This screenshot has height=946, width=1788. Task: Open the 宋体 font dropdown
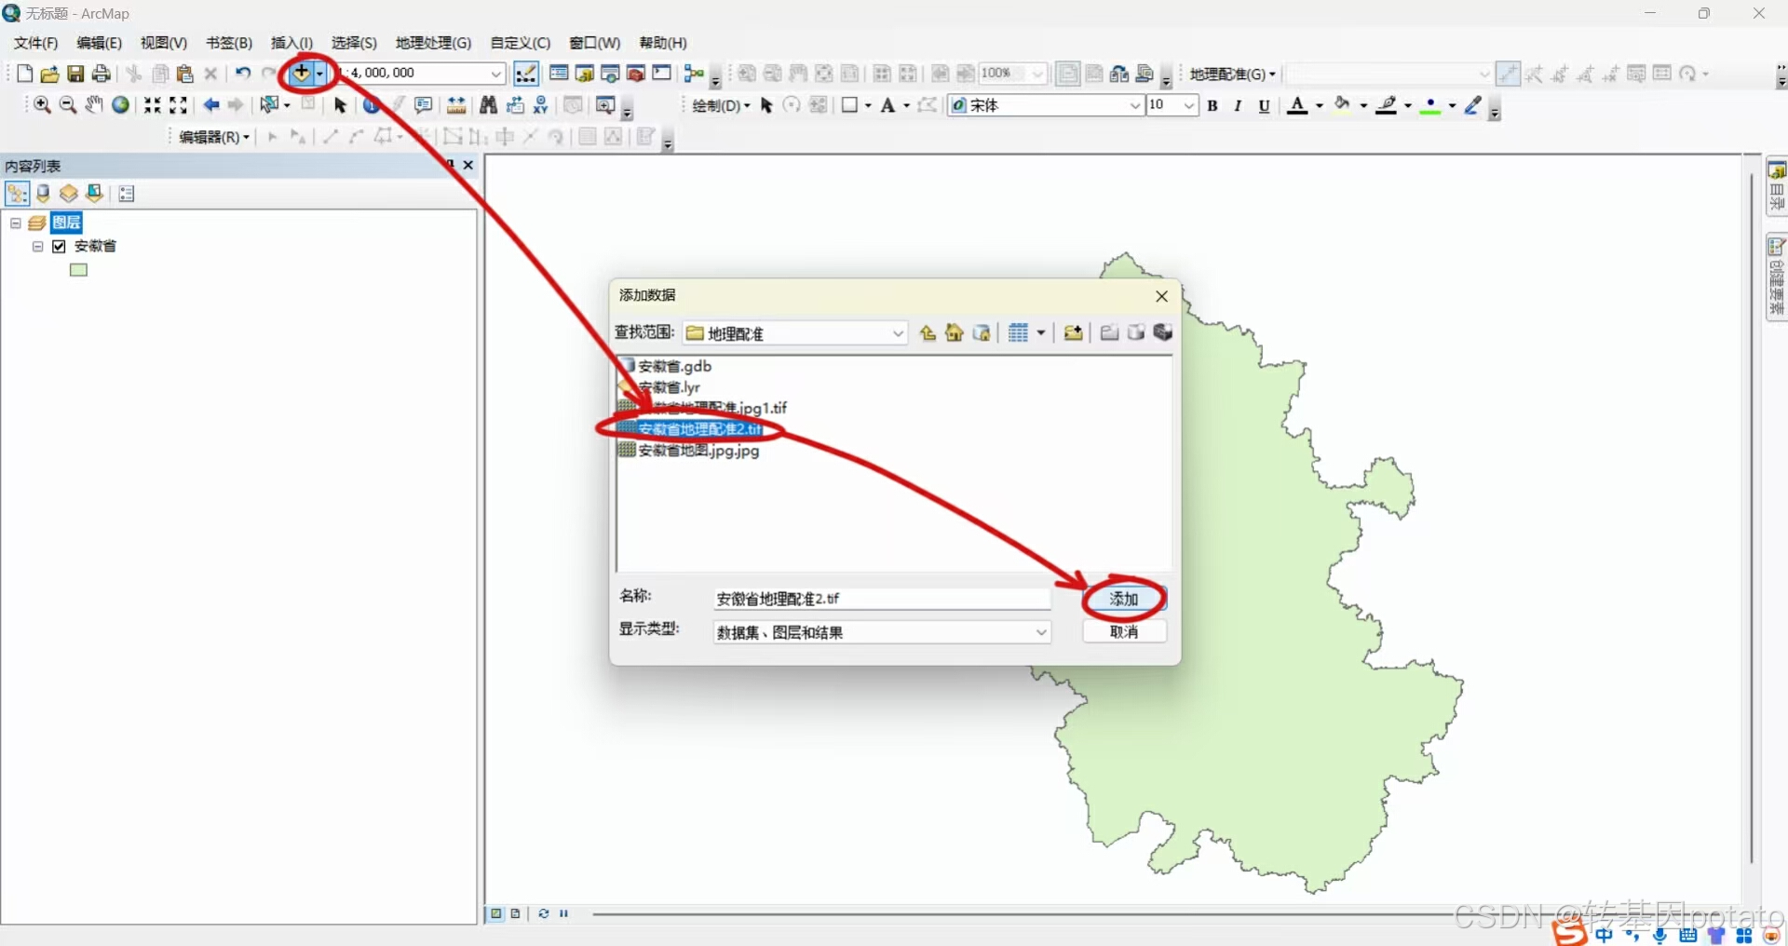pos(1135,106)
